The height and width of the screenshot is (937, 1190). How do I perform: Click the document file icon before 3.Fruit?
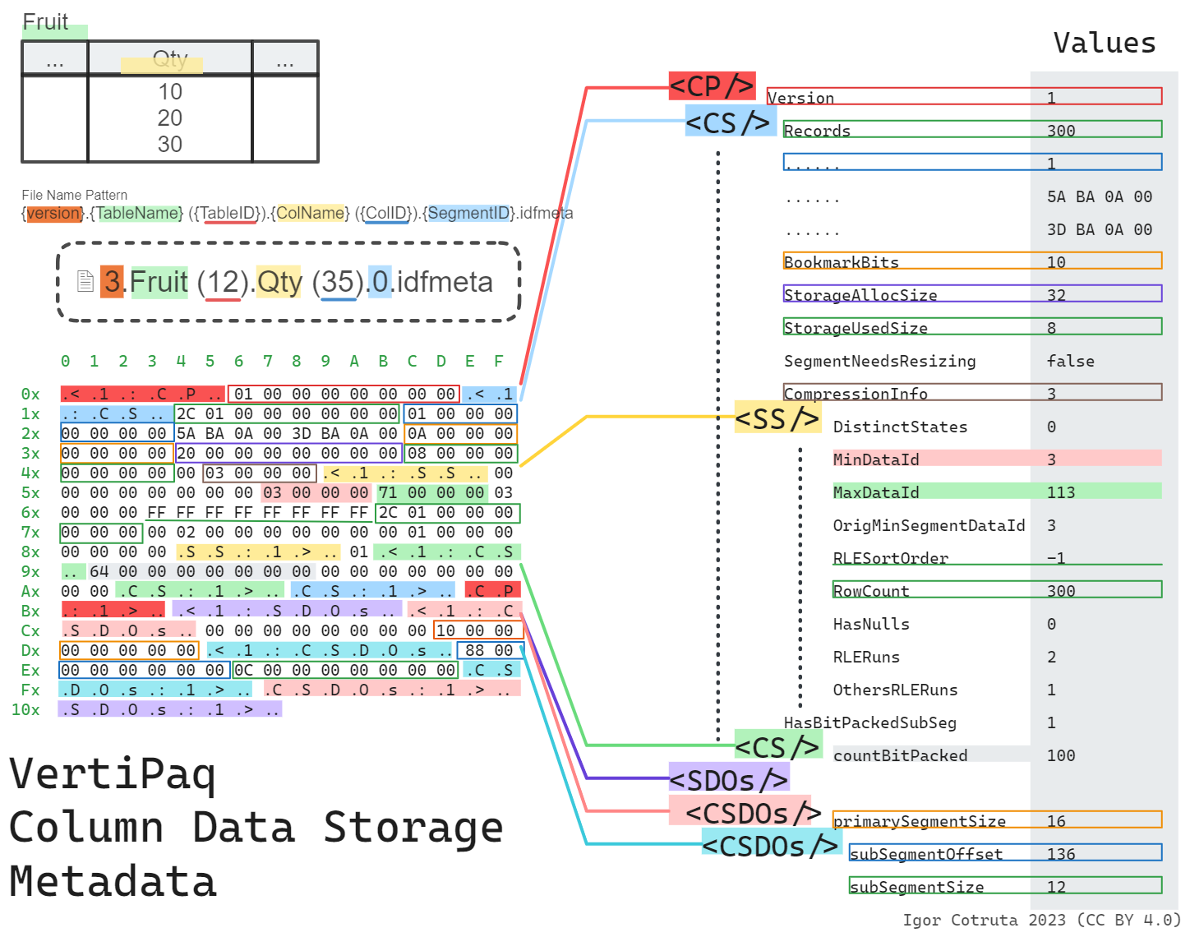coord(85,281)
